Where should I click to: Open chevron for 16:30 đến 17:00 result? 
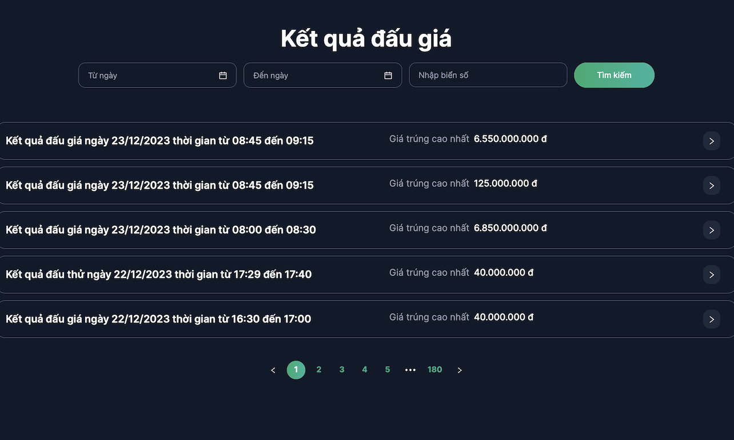[711, 319]
